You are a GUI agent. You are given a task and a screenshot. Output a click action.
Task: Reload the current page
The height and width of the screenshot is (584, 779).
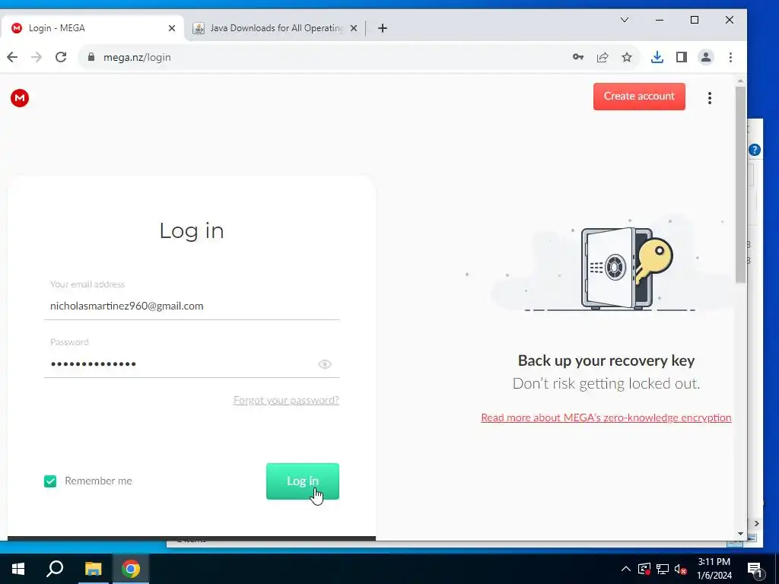click(x=61, y=57)
